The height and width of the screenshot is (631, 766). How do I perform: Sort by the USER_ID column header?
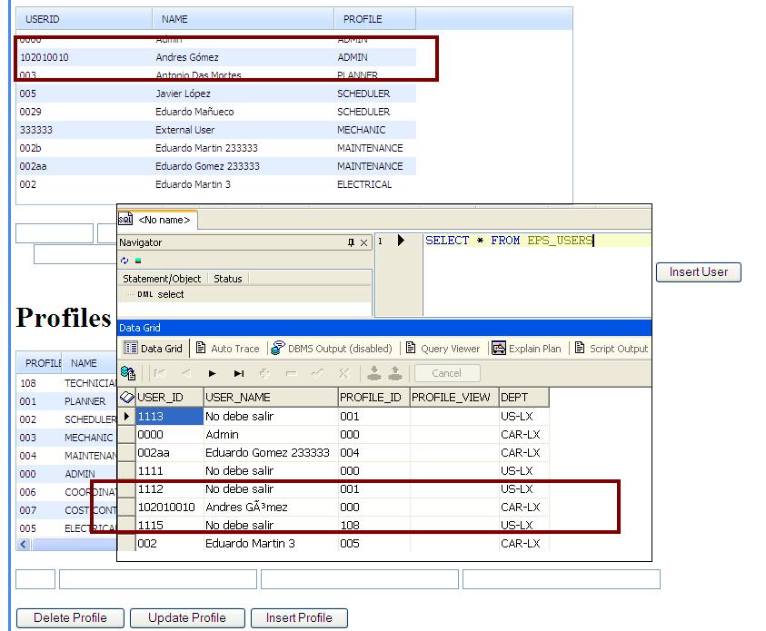click(169, 398)
